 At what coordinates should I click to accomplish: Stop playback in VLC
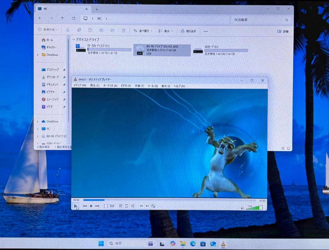tap(91, 206)
